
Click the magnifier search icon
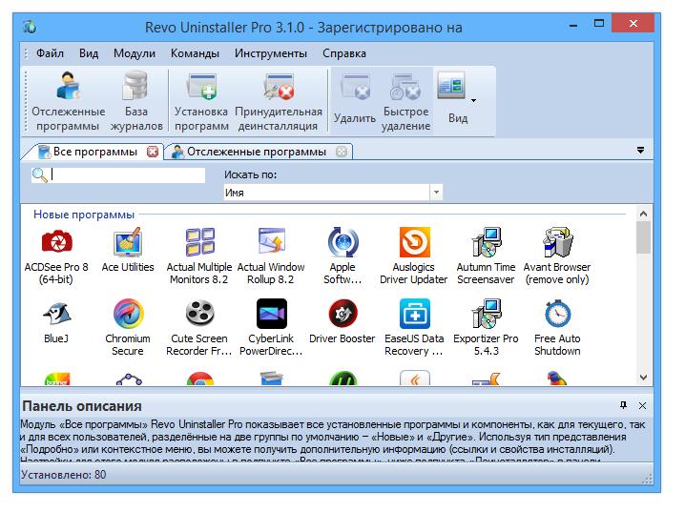[x=40, y=174]
